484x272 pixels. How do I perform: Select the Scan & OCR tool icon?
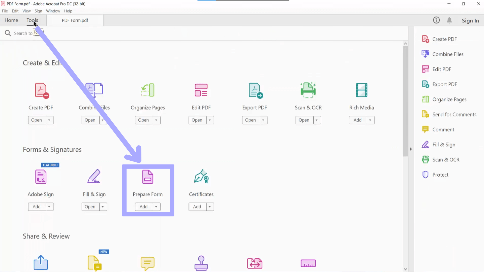308,90
